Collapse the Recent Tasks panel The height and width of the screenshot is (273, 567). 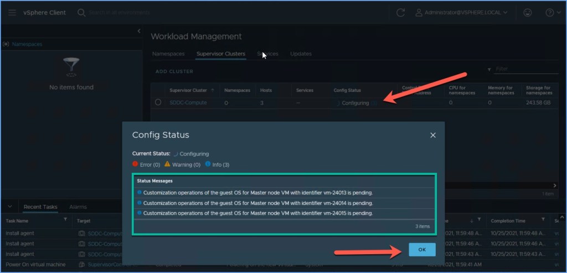(x=10, y=207)
